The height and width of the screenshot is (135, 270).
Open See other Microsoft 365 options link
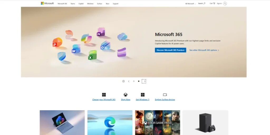click(204, 50)
